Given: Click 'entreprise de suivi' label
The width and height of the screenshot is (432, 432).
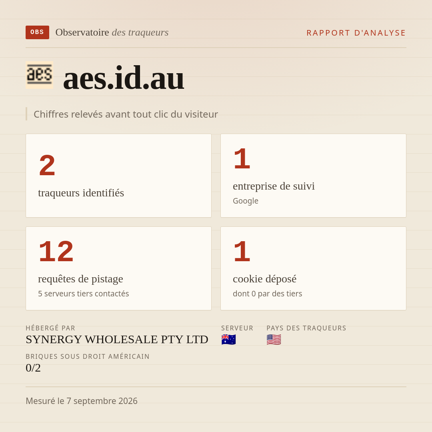Looking at the screenshot, I should [x=274, y=186].
